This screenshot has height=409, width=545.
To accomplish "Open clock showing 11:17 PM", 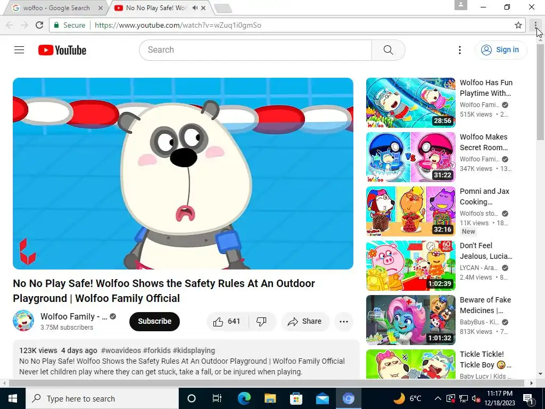I will coord(499,398).
